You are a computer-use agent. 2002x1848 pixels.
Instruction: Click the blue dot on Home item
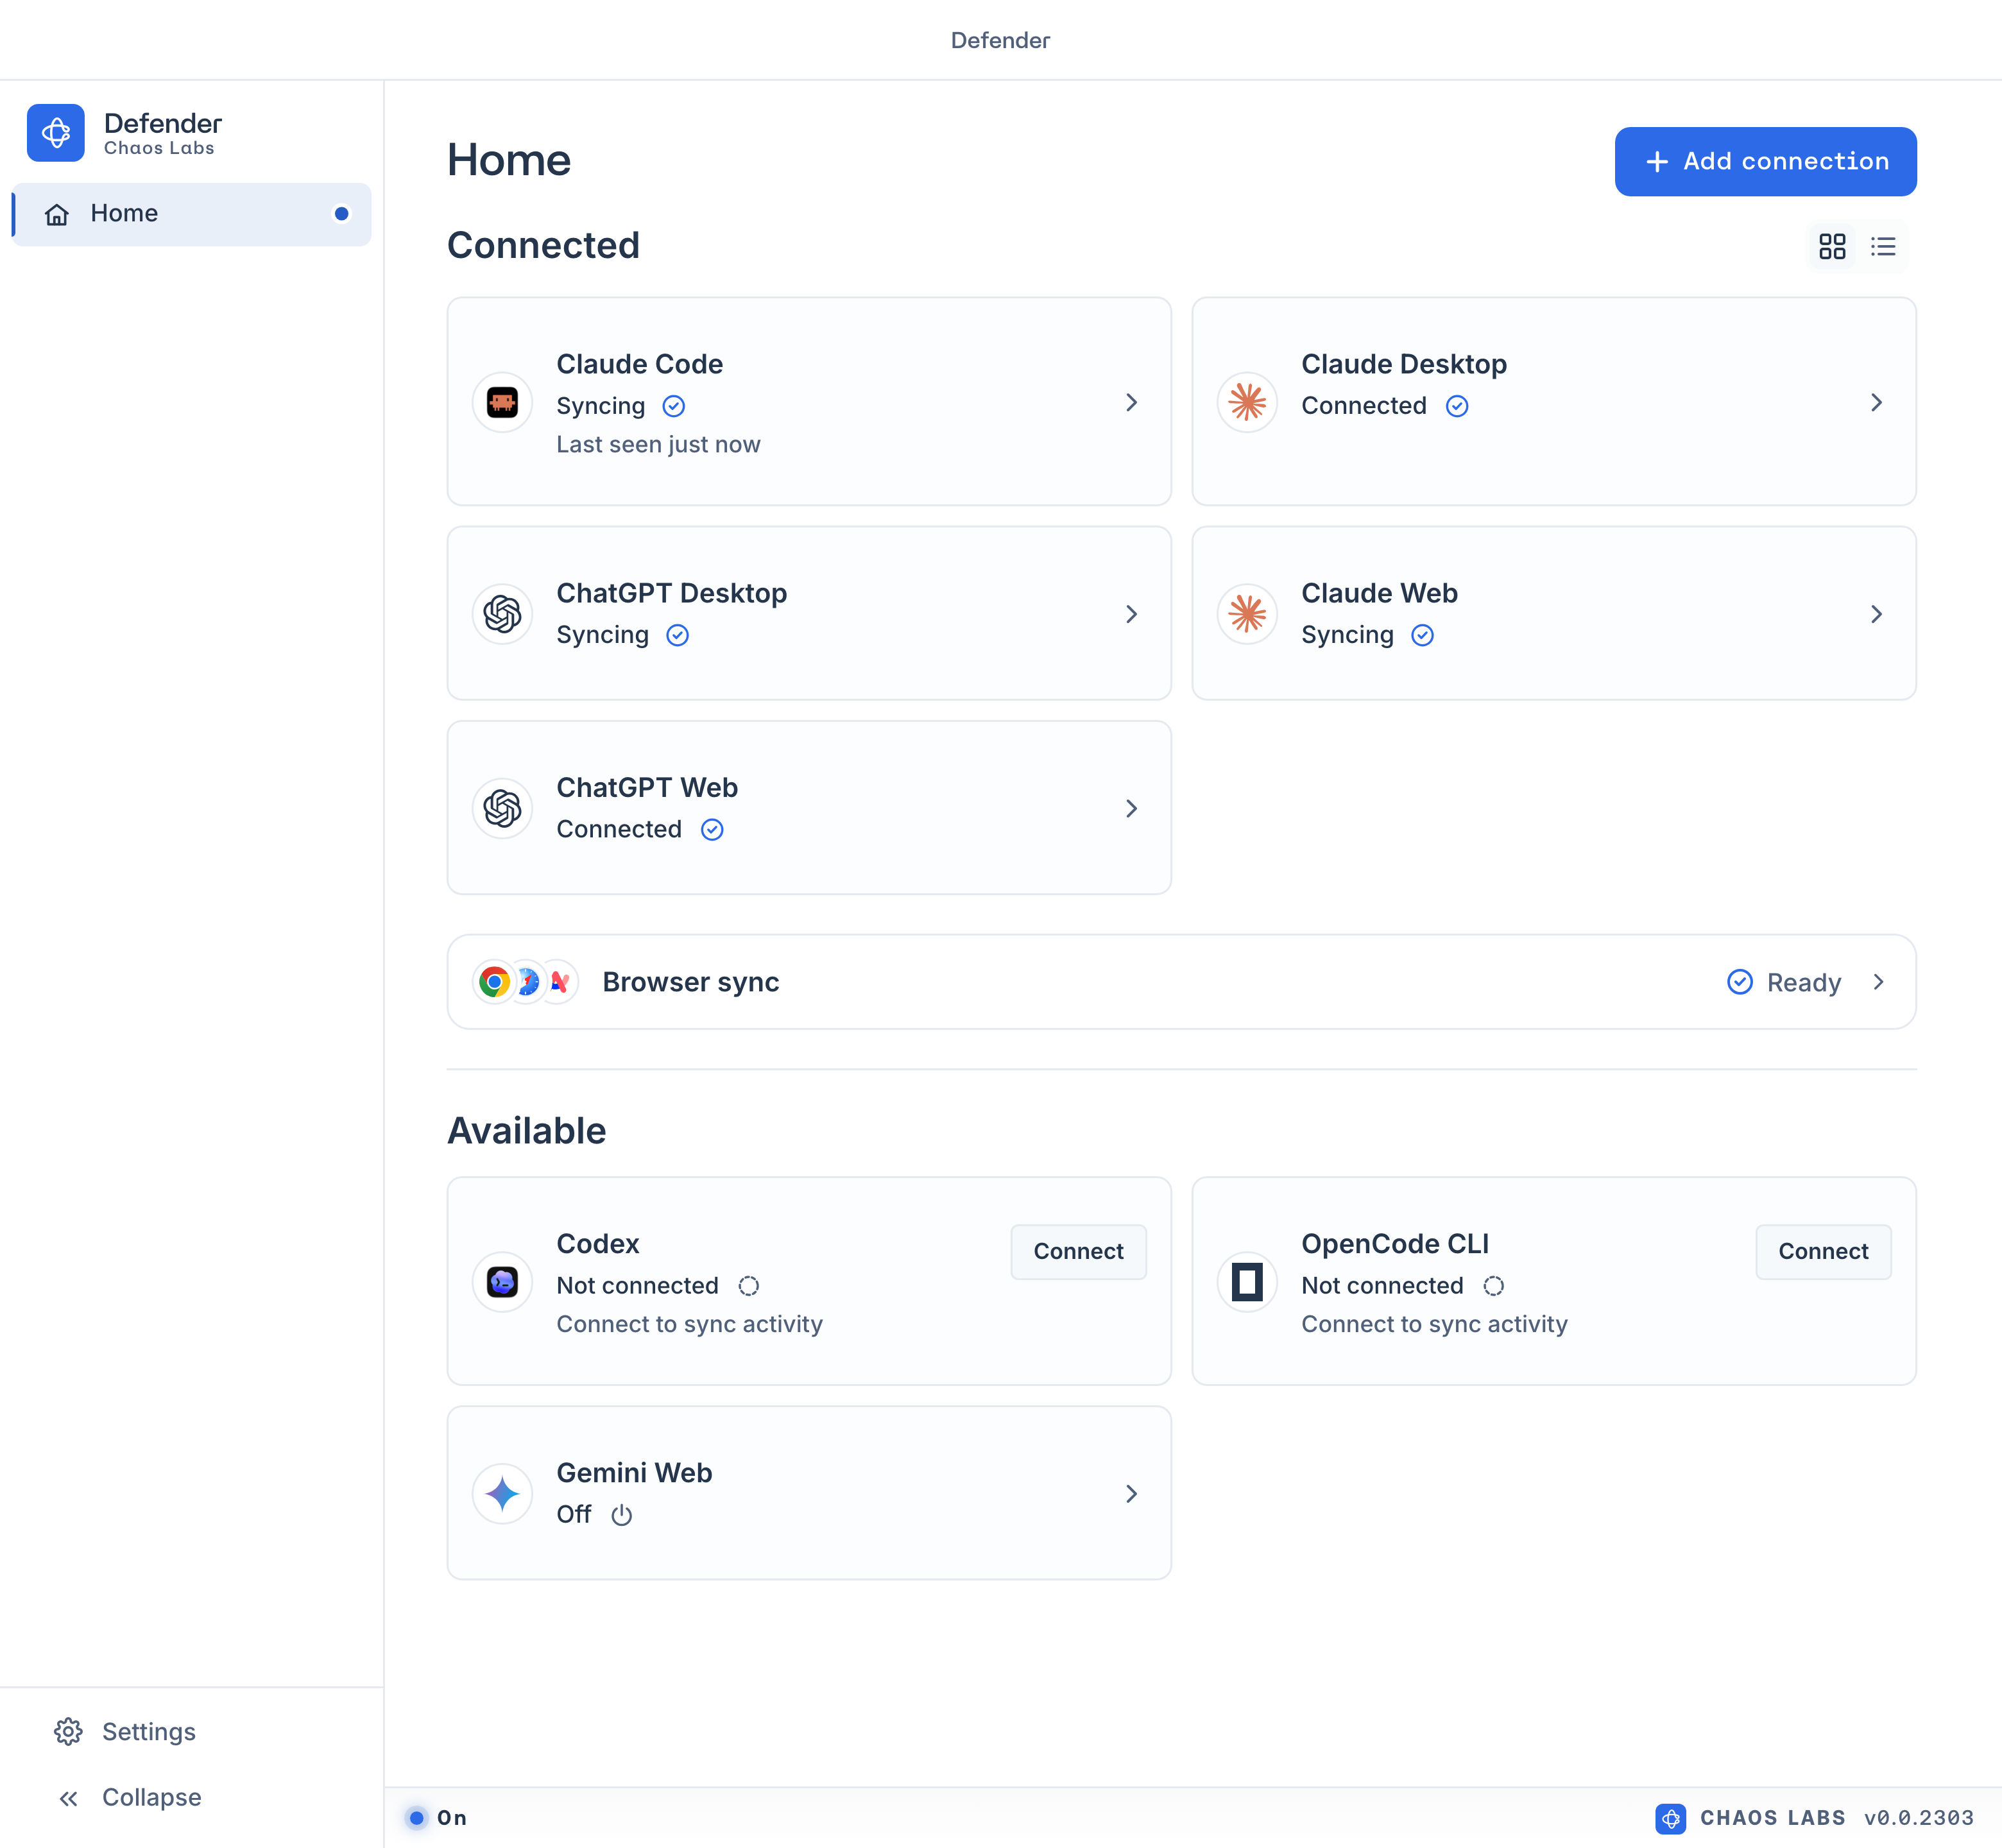coord(341,214)
